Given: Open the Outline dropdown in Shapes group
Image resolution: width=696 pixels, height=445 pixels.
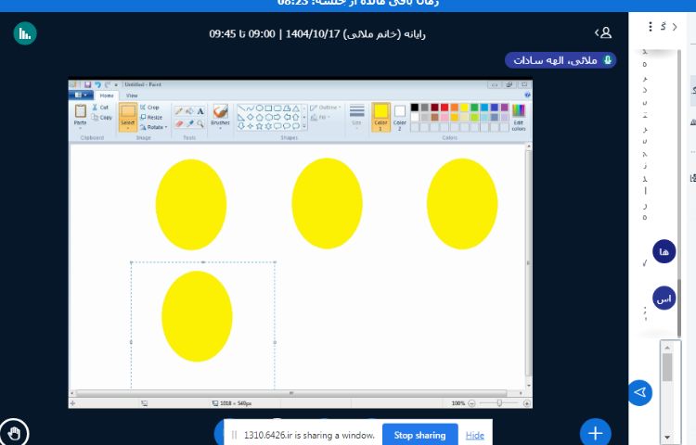Looking at the screenshot, I should click(x=325, y=108).
